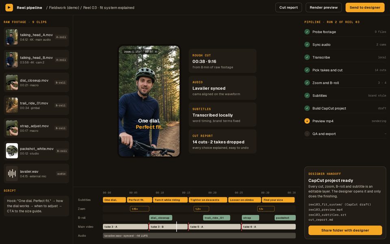Image resolution: width=390 pixels, height=244 pixels.
Task: Select dial_closeup B-roll timeline clip
Action: pyautogui.click(x=160, y=218)
